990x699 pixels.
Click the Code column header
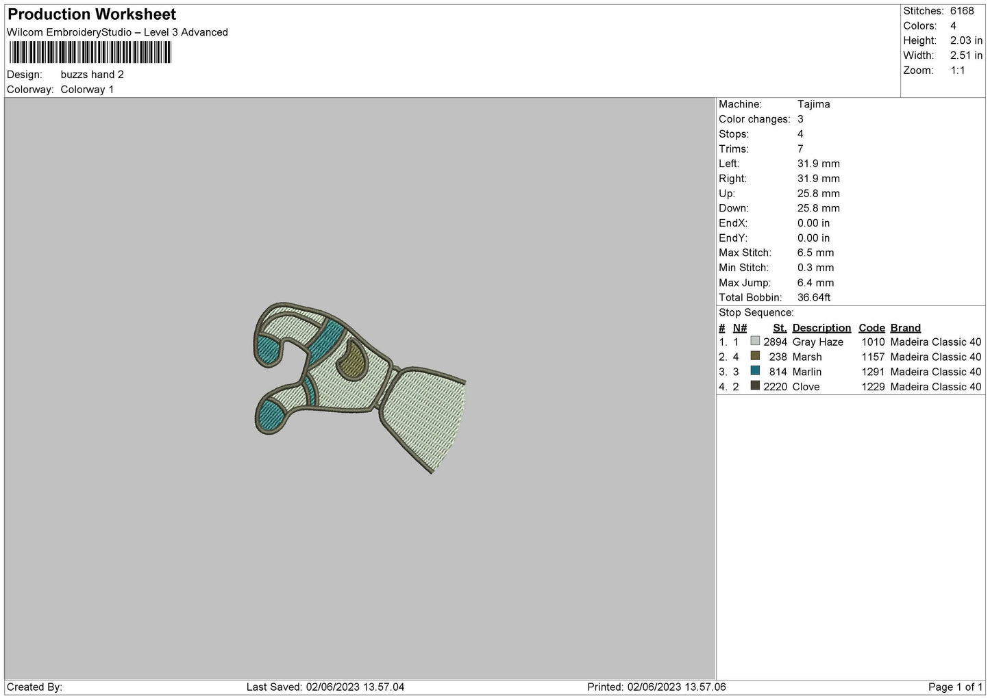[872, 328]
